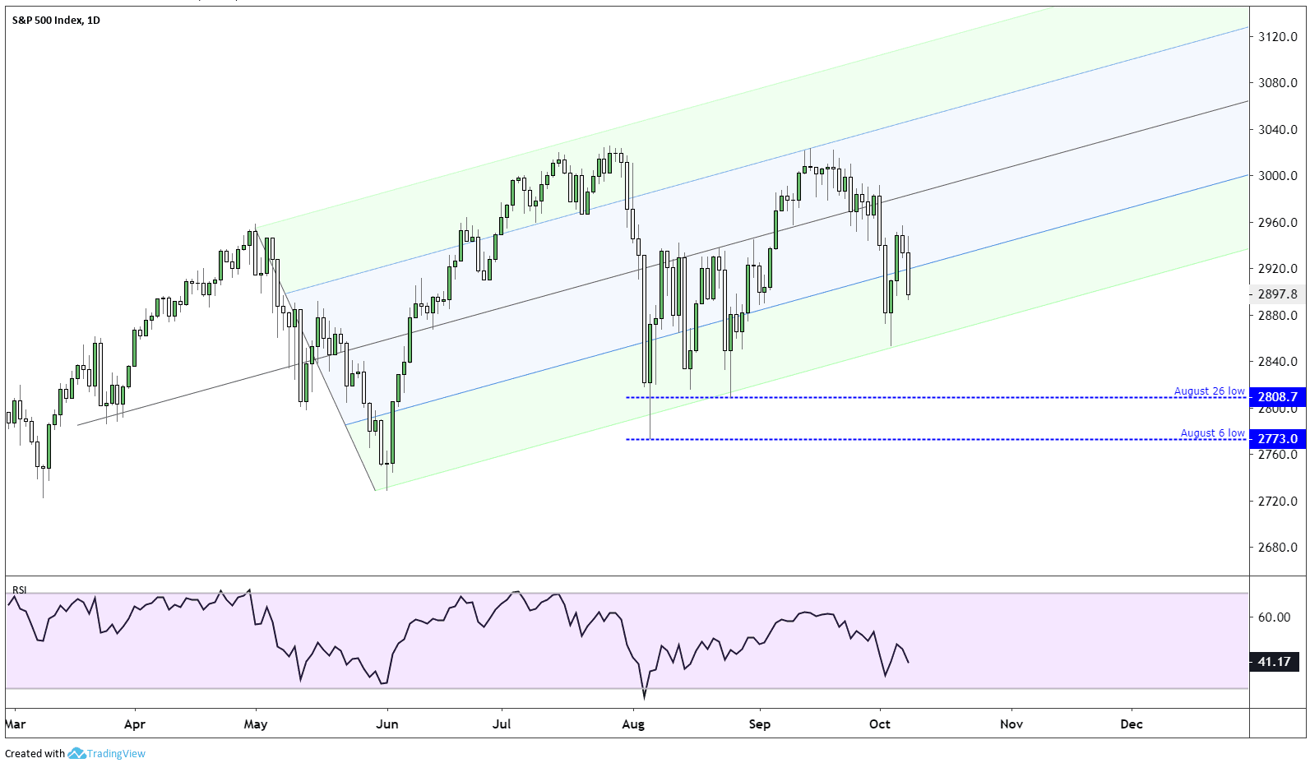The width and height of the screenshot is (1310, 763).
Task: Click the 3080.0 price axis label
Action: [1278, 82]
